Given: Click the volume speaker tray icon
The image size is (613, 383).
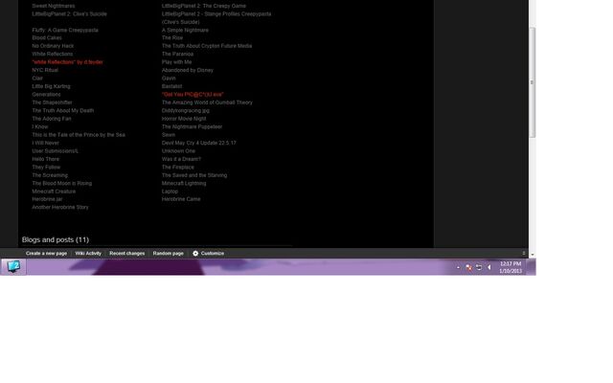Looking at the screenshot, I should pyautogui.click(x=488, y=267).
